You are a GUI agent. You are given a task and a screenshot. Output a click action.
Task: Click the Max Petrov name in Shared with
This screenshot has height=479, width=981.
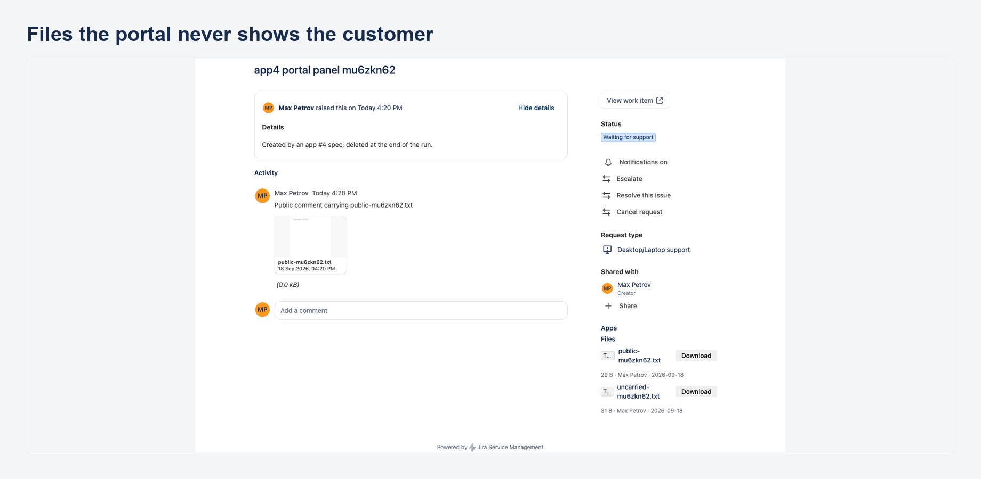[634, 285]
